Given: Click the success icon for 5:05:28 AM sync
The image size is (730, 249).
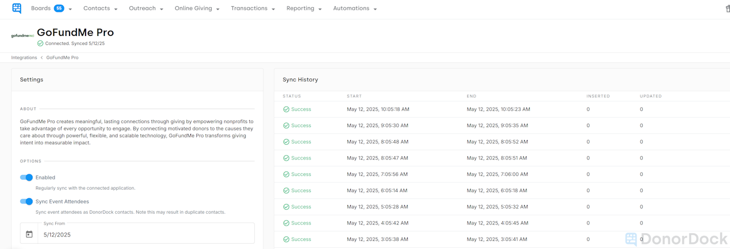Looking at the screenshot, I should 286,207.
